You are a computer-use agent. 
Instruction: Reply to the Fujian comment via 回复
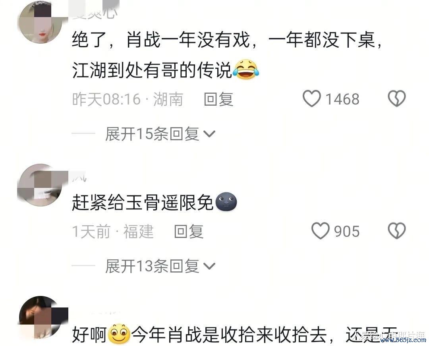tap(189, 232)
